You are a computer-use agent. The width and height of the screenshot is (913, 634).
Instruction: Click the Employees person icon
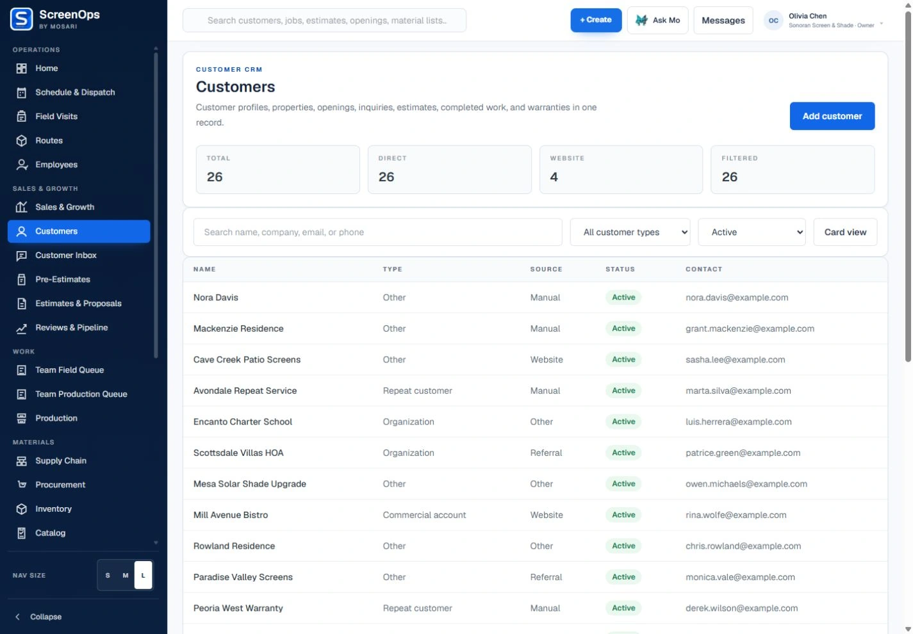pyautogui.click(x=22, y=165)
